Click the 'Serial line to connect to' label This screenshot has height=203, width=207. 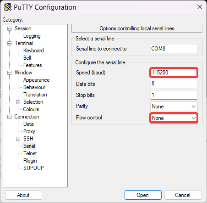click(x=101, y=49)
